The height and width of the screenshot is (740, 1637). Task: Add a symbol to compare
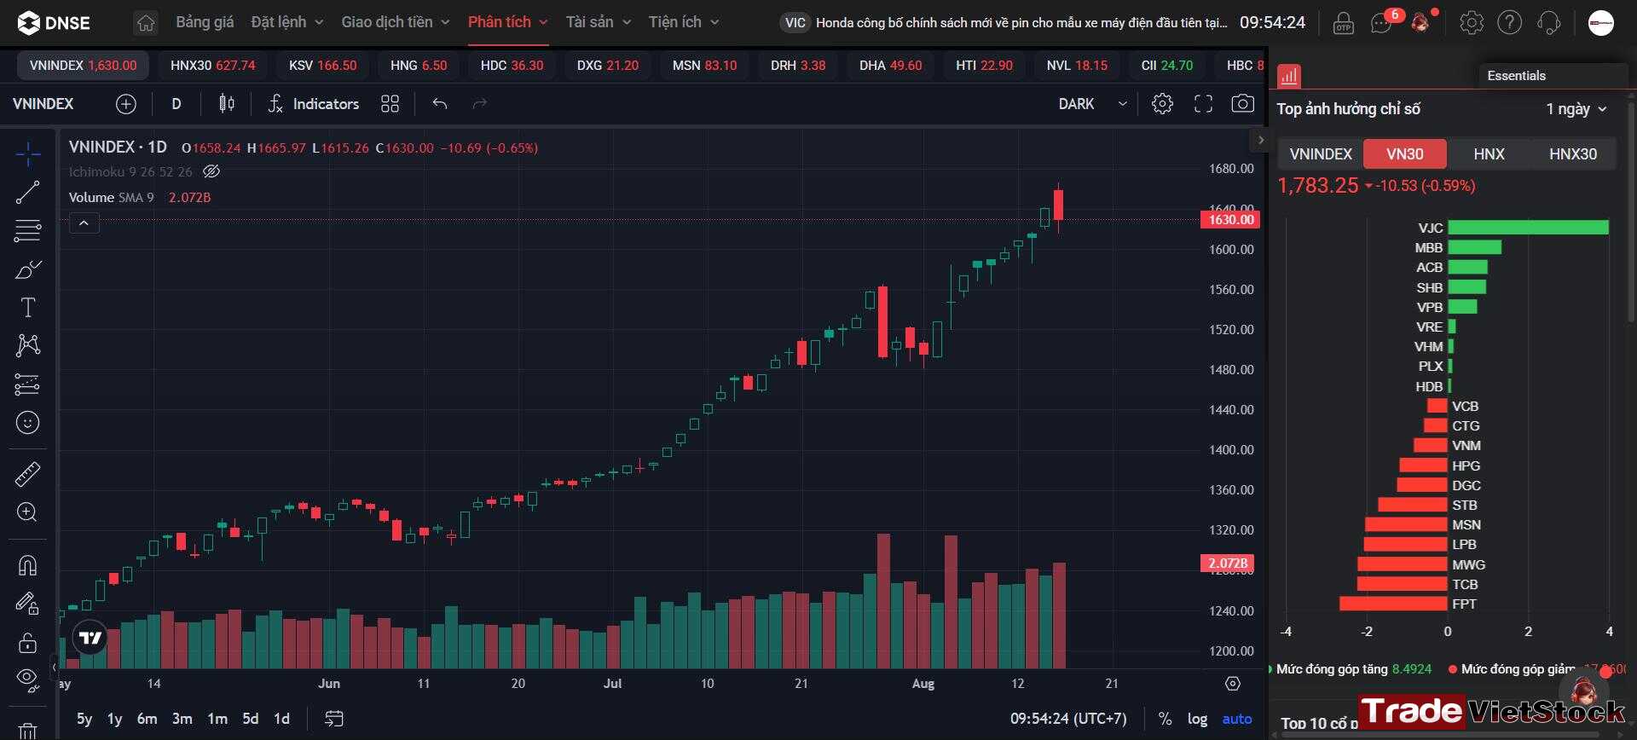(126, 104)
